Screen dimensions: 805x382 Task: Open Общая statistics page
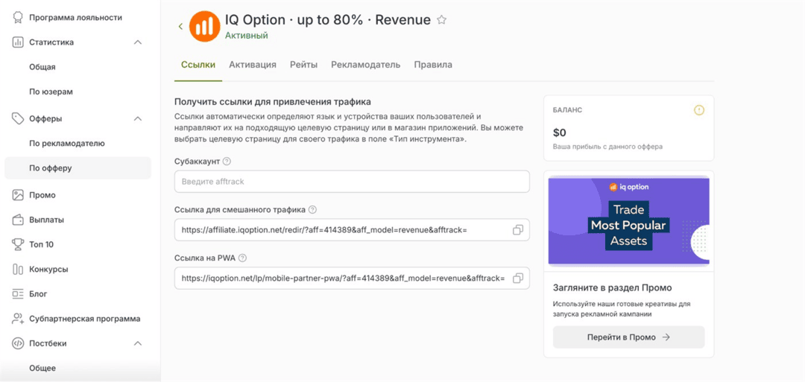coord(42,67)
